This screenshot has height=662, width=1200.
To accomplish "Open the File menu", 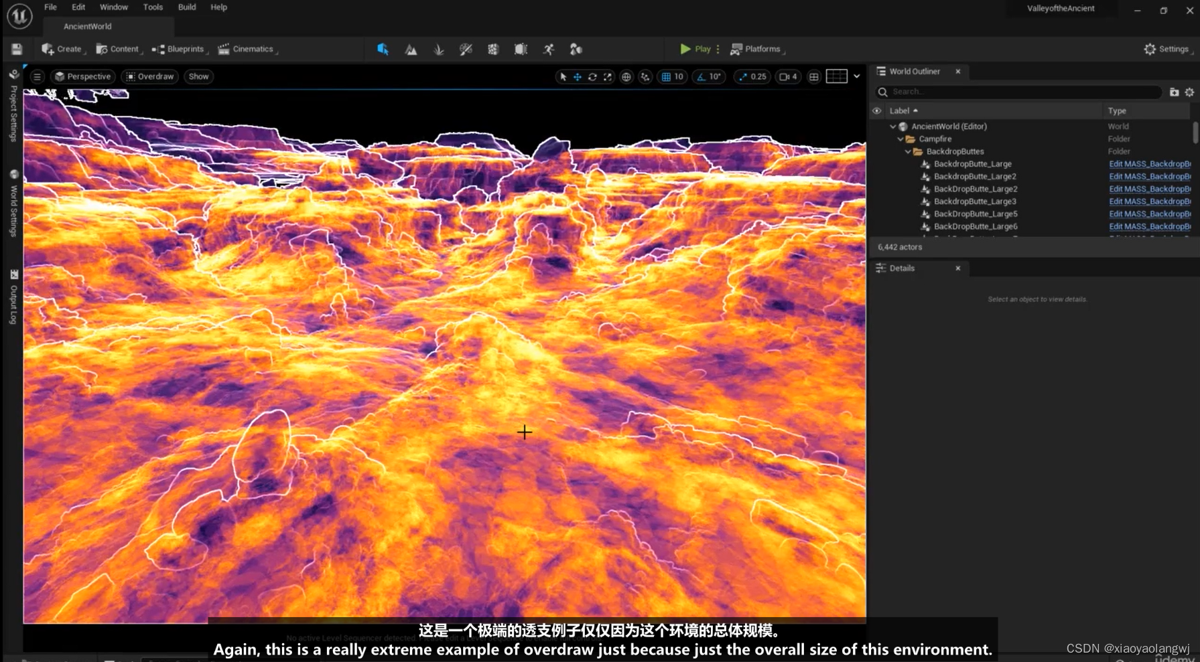I will (x=50, y=7).
